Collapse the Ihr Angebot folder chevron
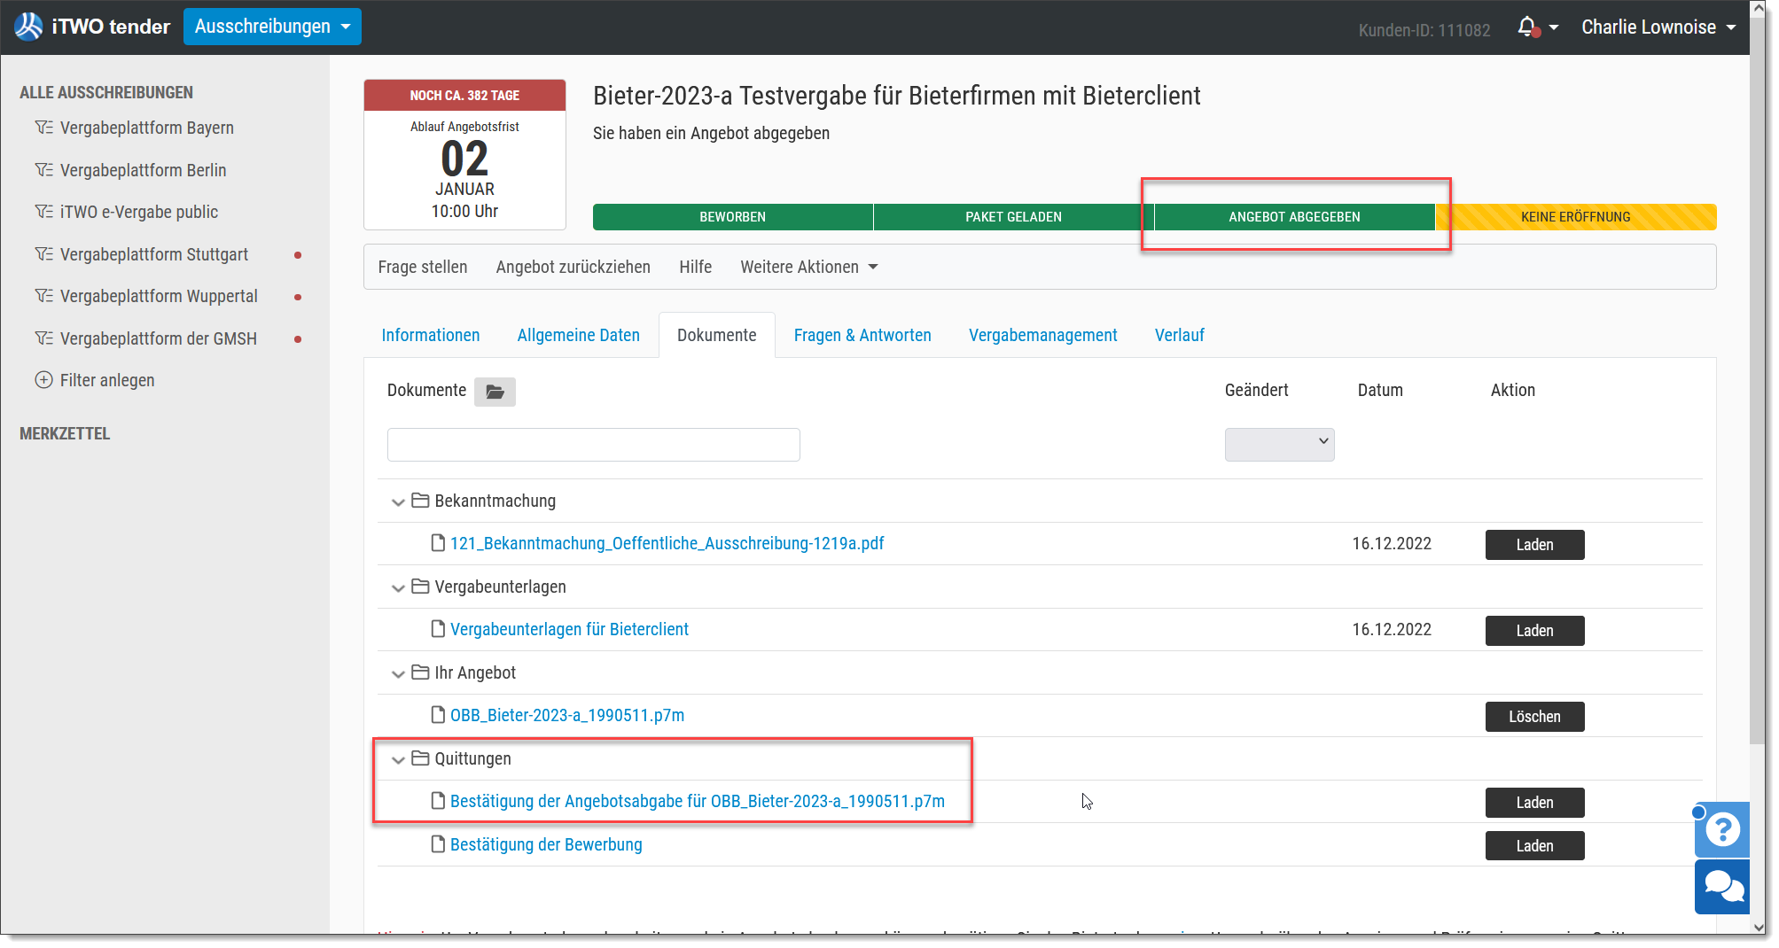 click(398, 673)
